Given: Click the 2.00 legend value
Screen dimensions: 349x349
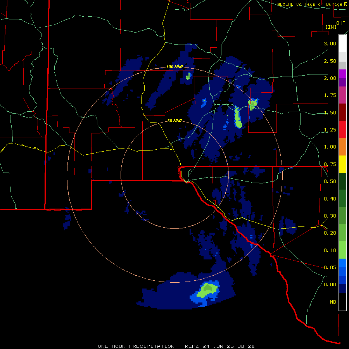Looking at the screenshot, I should (x=330, y=78).
